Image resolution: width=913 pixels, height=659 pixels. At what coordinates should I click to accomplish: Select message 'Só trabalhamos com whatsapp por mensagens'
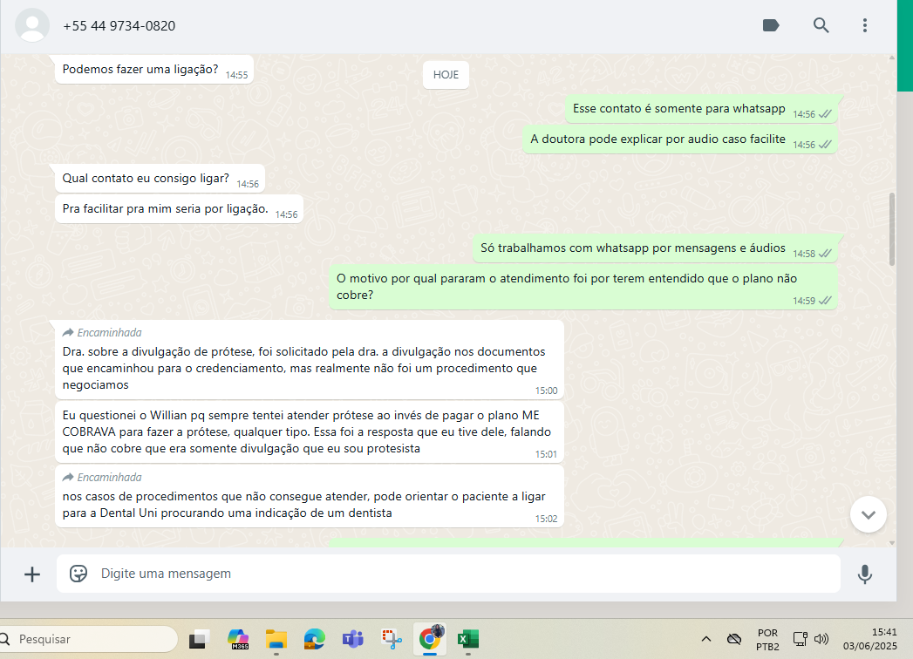pyautogui.click(x=655, y=248)
